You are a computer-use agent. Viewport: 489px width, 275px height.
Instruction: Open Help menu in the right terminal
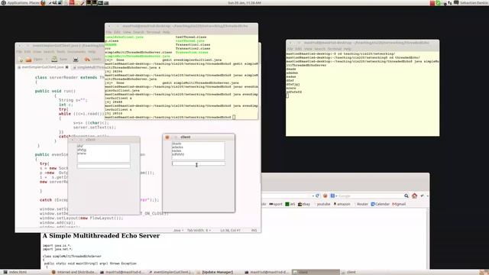coord(348,49)
